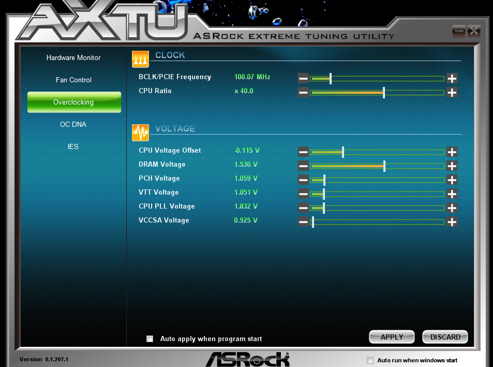Click the orange VOLTAGE waveform icon
The height and width of the screenshot is (367, 493).
[x=140, y=133]
